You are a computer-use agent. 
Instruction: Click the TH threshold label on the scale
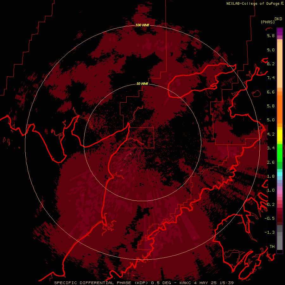point(272,246)
